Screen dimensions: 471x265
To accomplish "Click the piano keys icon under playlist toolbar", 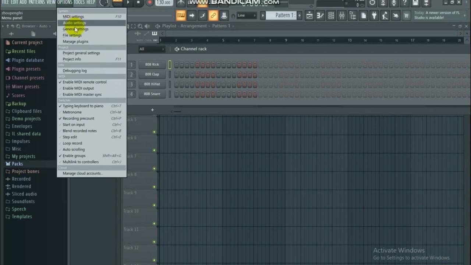I will coord(155,33).
